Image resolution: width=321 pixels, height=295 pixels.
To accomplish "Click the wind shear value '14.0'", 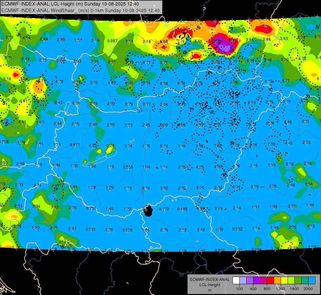I will pyautogui.click(x=217, y=104).
